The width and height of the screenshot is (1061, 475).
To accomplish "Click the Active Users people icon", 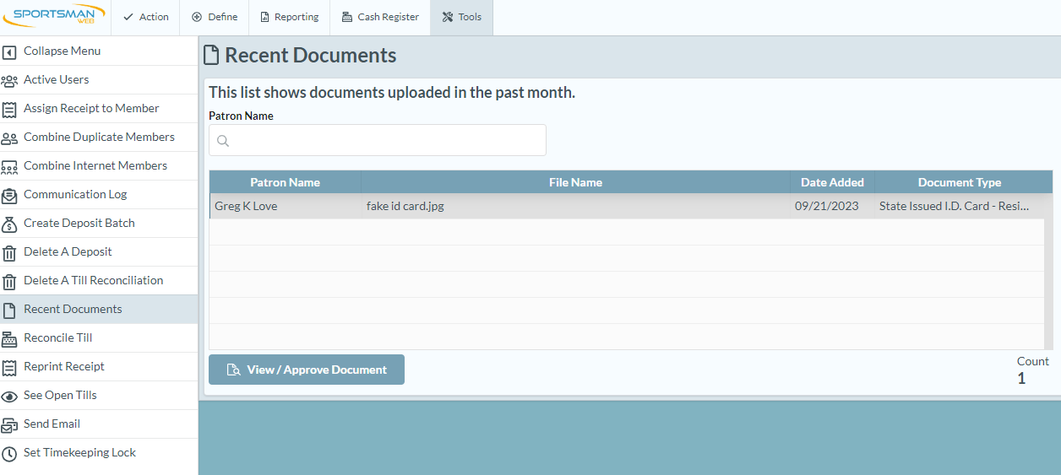I will [9, 81].
